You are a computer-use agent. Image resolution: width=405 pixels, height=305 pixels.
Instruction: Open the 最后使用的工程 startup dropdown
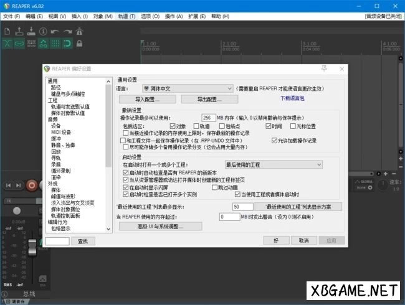pyautogui.click(x=274, y=164)
